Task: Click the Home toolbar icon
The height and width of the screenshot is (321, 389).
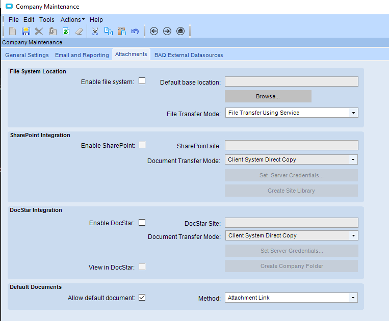Action: pos(180,31)
